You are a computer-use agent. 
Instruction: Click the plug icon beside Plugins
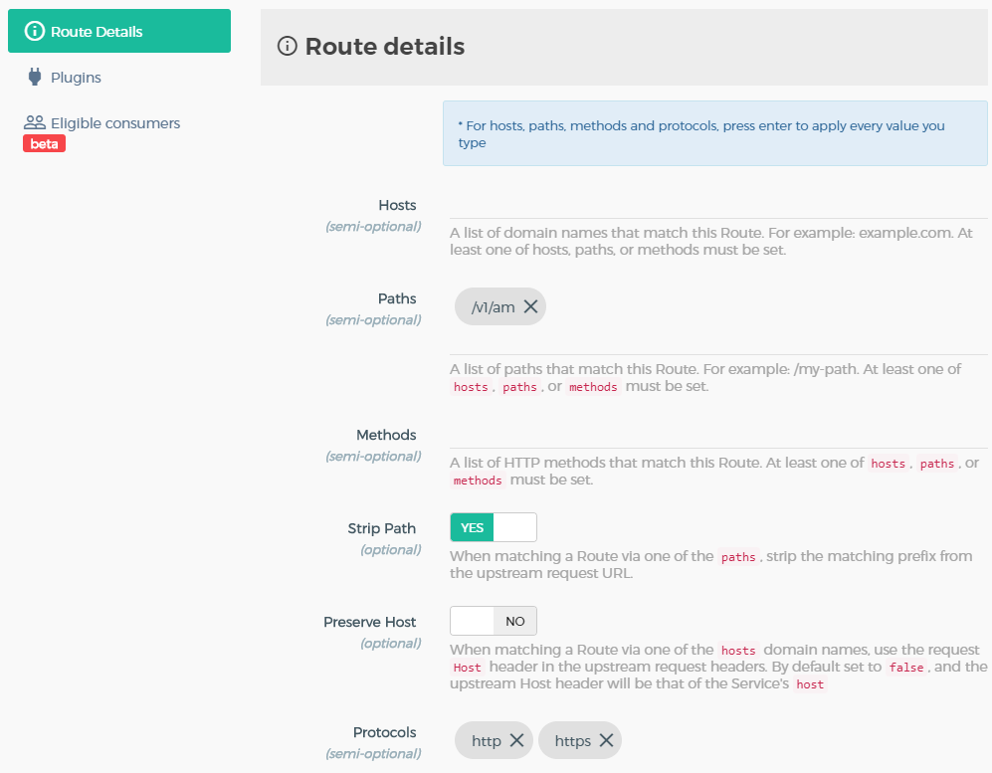[x=35, y=78]
